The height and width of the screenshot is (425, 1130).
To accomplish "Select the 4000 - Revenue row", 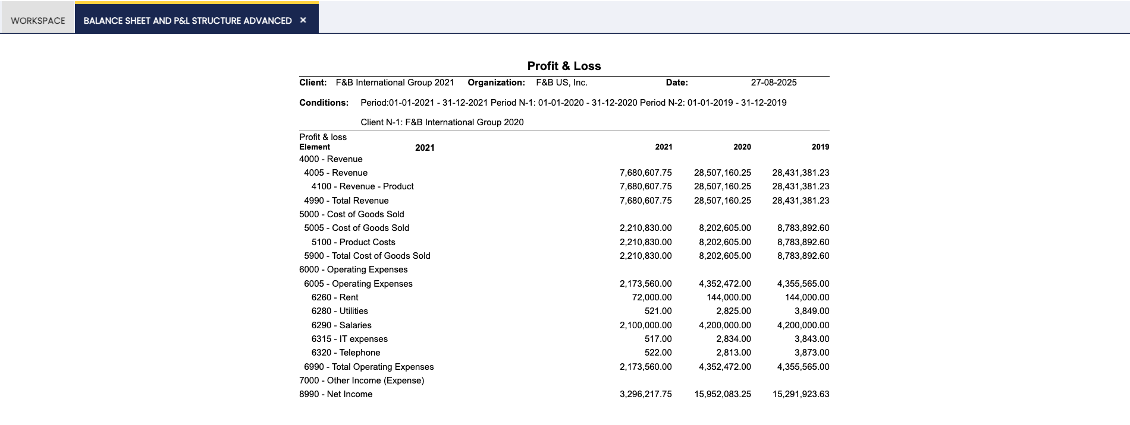I will coord(331,159).
